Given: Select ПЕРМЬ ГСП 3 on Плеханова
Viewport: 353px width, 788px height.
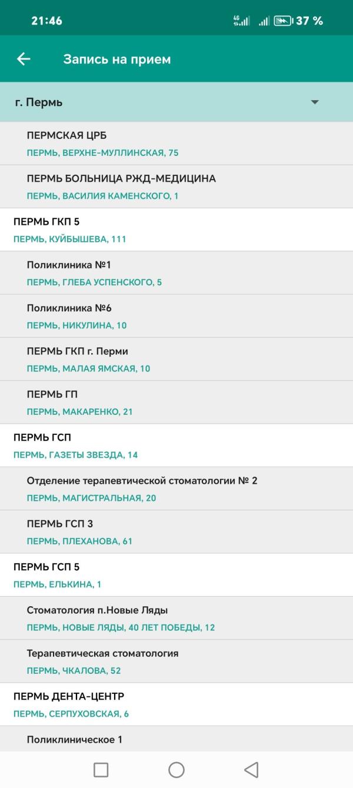Looking at the screenshot, I should [x=176, y=532].
